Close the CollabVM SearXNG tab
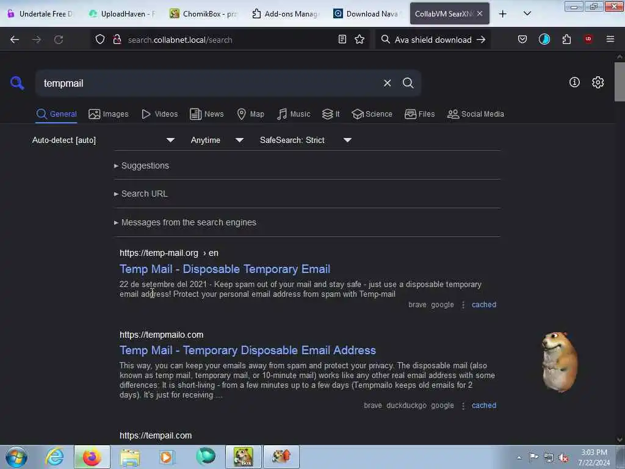 point(480,13)
